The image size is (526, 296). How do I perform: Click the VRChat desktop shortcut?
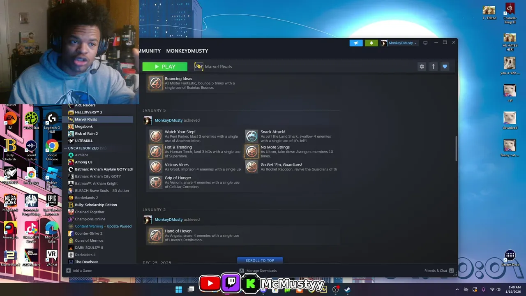tap(52, 258)
